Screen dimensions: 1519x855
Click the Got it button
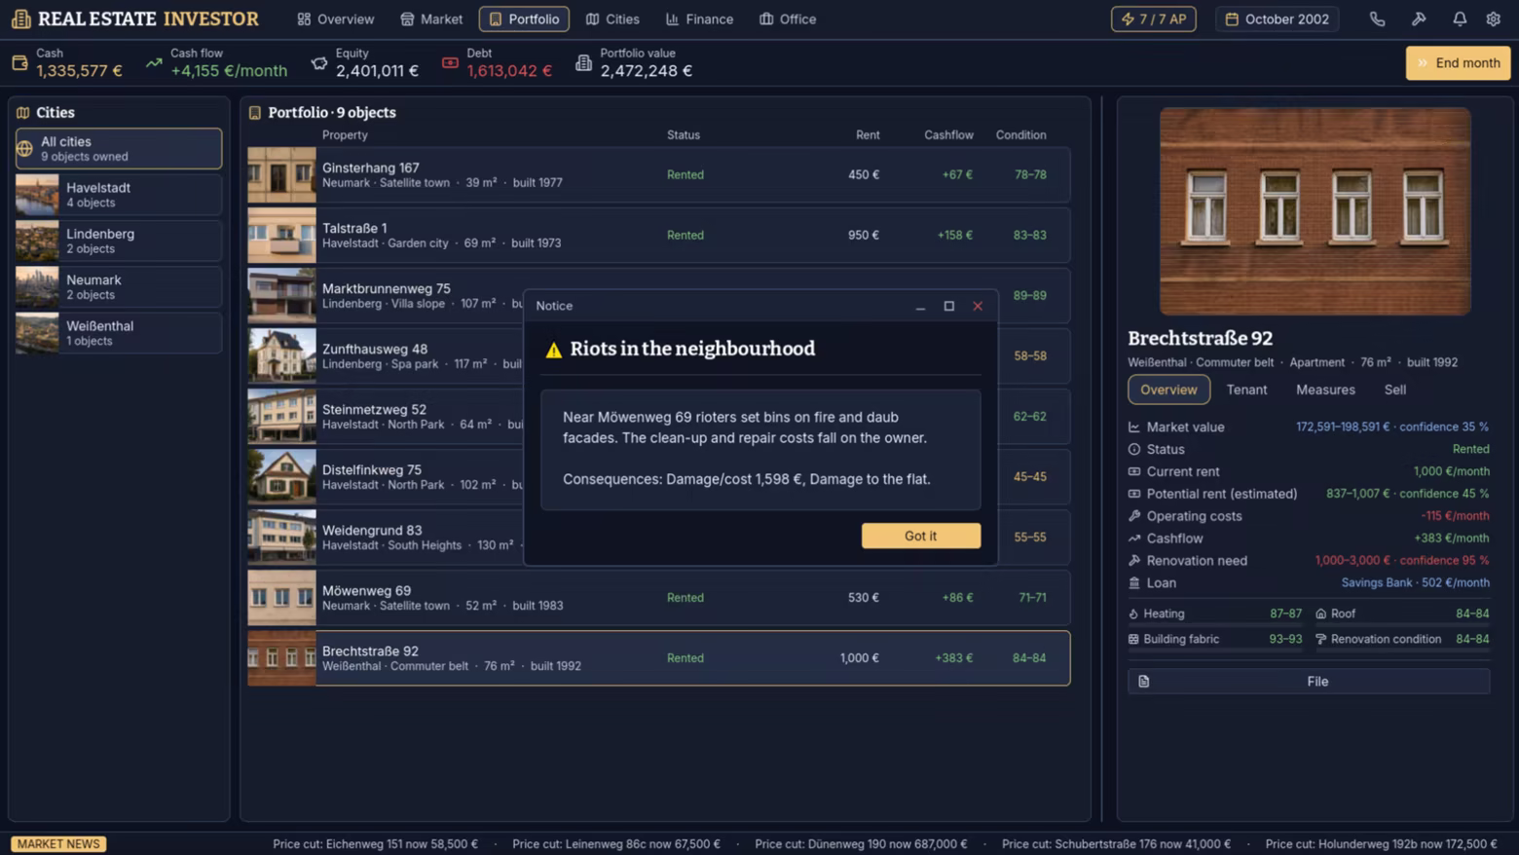[920, 536]
